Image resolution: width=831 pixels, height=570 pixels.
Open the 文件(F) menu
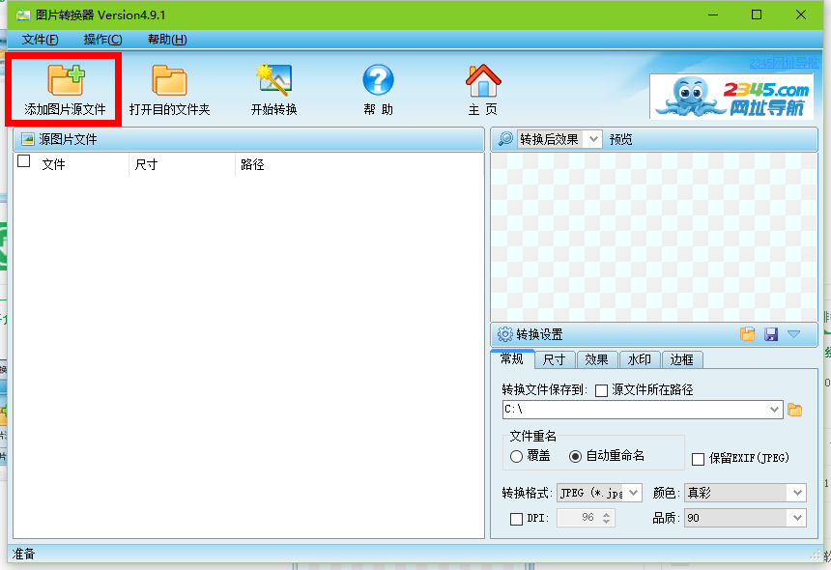41,40
